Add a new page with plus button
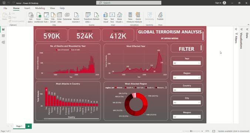 28,126
